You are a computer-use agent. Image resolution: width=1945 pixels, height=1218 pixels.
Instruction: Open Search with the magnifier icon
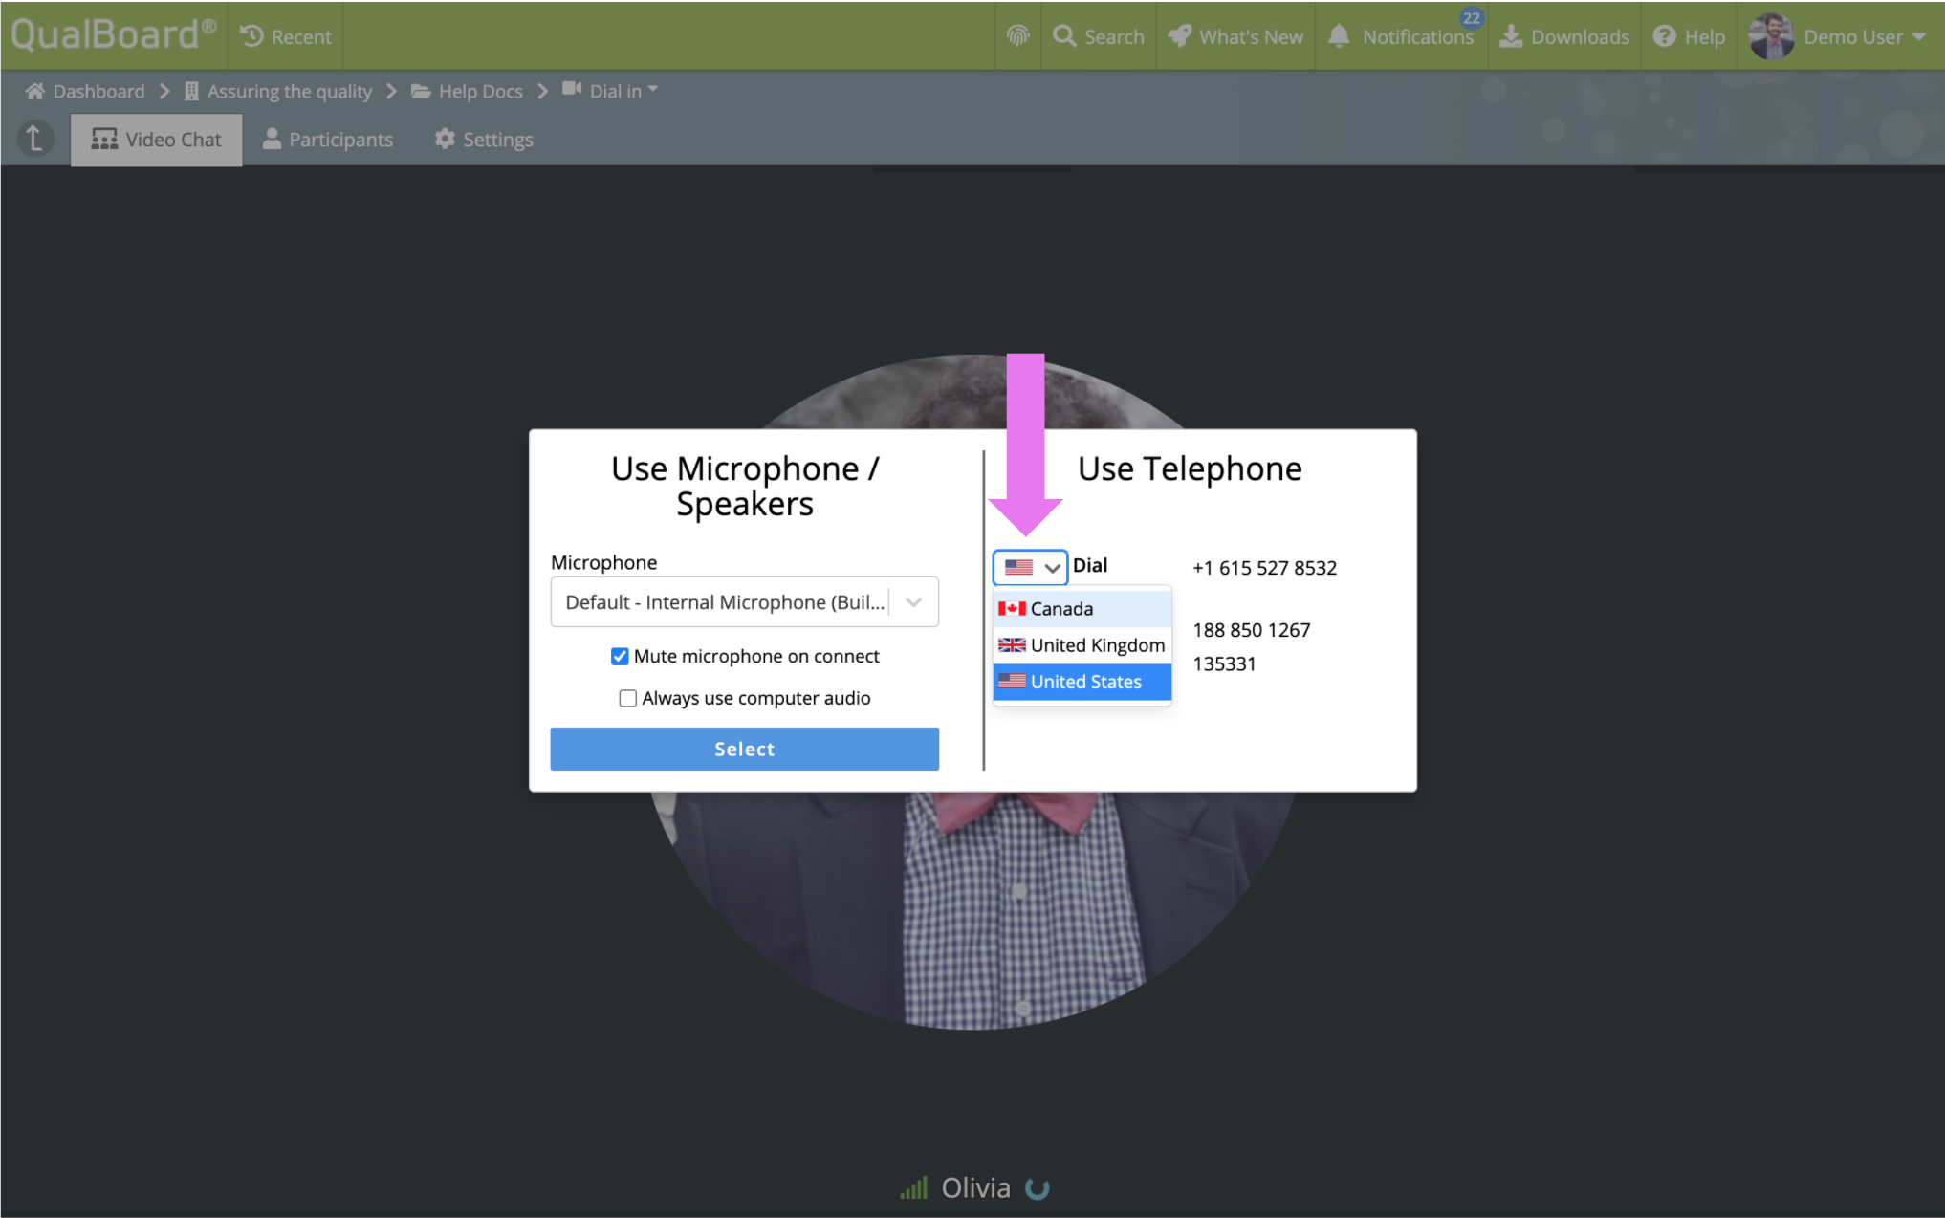click(x=1063, y=36)
